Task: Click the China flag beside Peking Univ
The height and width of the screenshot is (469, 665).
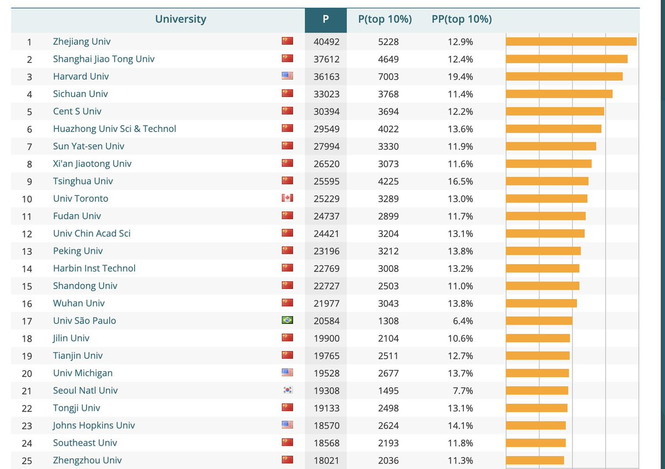Action: [287, 250]
